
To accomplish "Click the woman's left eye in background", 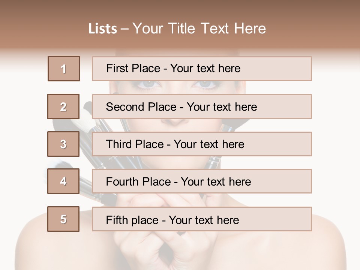I will click(x=148, y=85).
